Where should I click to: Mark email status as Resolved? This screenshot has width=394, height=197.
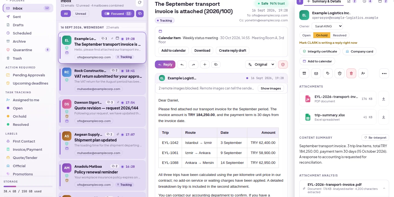click(x=340, y=35)
